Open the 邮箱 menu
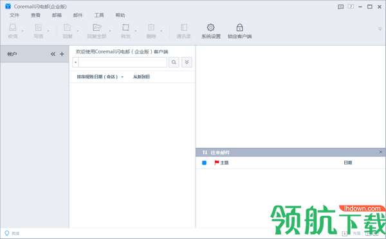Image resolution: width=386 pixels, height=239 pixels. click(x=57, y=15)
